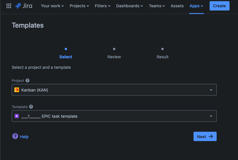Click help icon next to Template label
Viewport: 238px width, 160px height.
(31, 107)
